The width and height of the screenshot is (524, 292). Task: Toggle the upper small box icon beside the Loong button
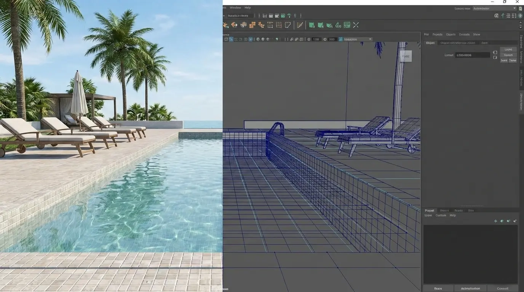495,52
